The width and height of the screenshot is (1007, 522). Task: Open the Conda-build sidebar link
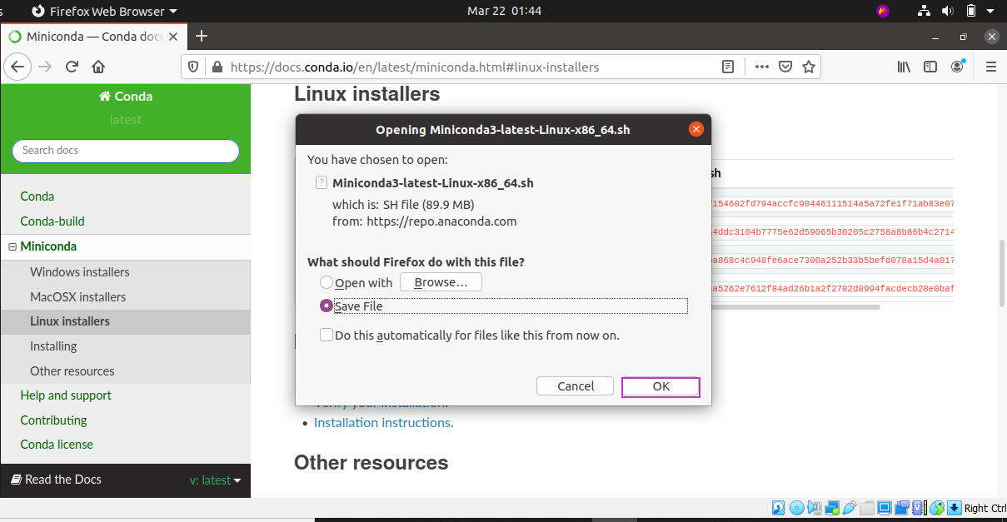point(52,221)
